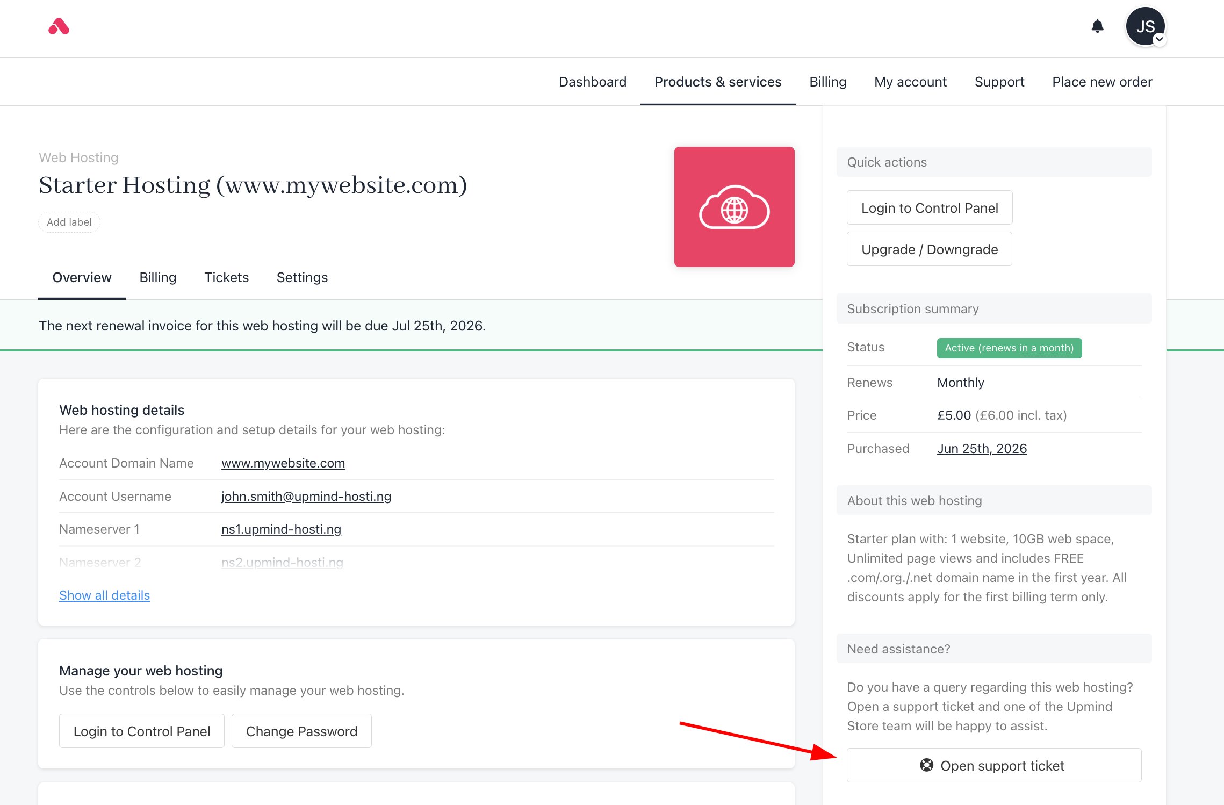This screenshot has width=1224, height=805.
Task: Click the Web Hosting category label
Action: point(78,157)
